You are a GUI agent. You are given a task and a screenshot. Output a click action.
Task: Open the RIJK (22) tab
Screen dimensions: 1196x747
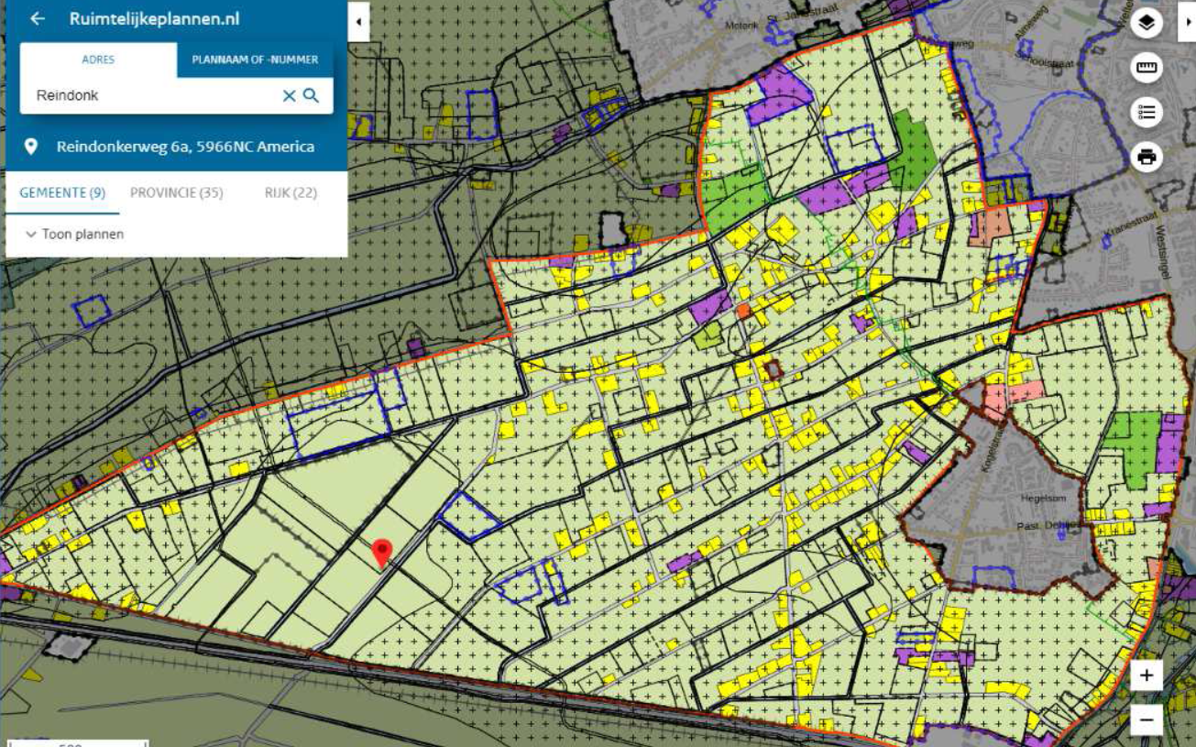tap(291, 193)
